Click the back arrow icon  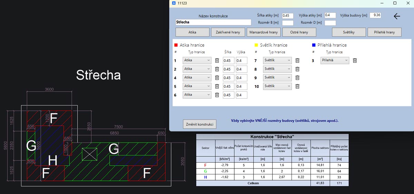(x=397, y=16)
